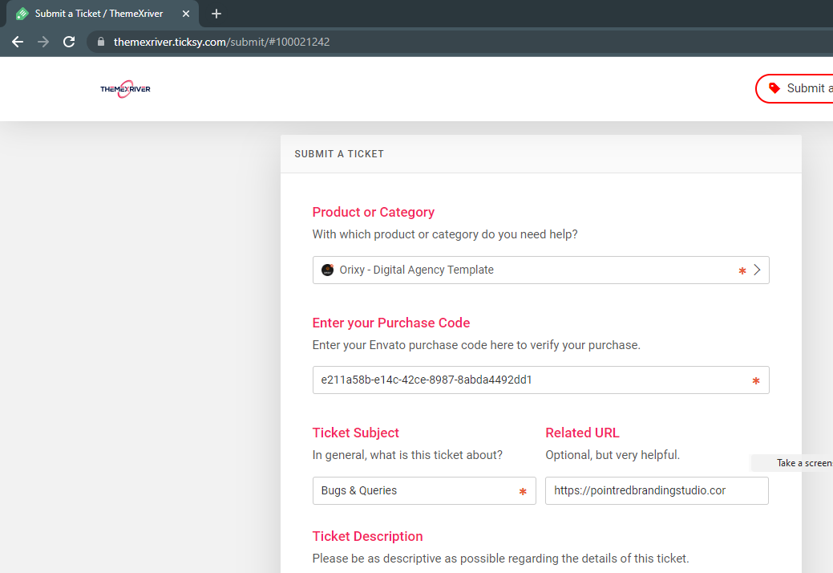Viewport: 833px width, 573px height.
Task: Click the Submit button in the header
Action: 795,88
